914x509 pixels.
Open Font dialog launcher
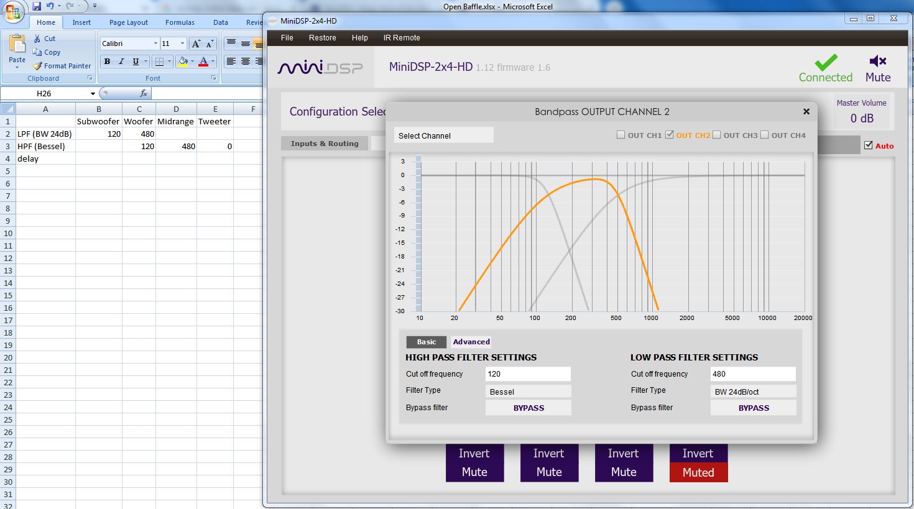pyautogui.click(x=214, y=78)
